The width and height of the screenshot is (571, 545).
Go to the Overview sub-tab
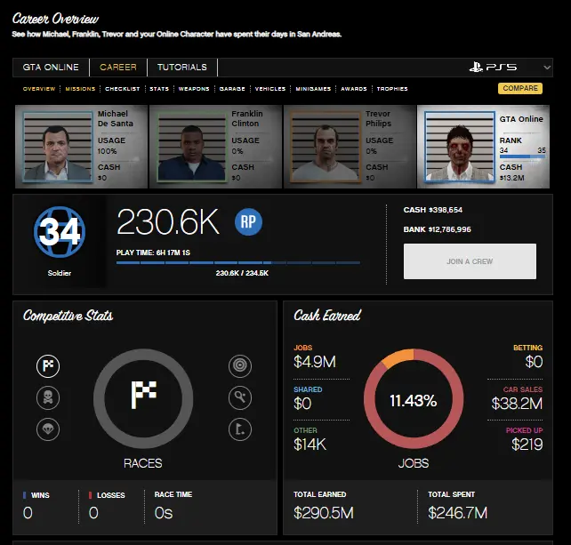point(39,89)
